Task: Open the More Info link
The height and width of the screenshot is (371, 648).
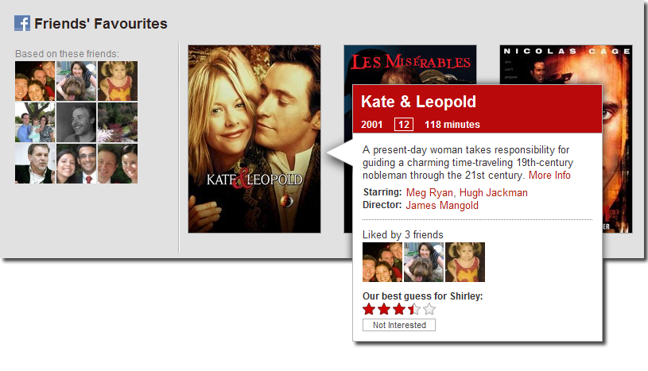Action: coord(549,175)
